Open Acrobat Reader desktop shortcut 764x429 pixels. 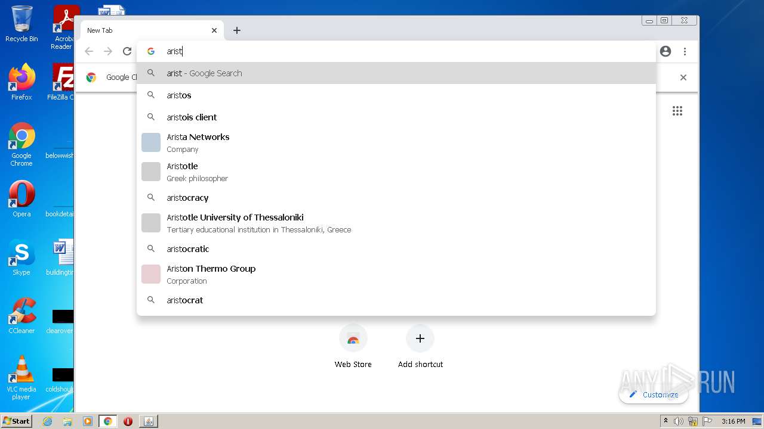64,27
